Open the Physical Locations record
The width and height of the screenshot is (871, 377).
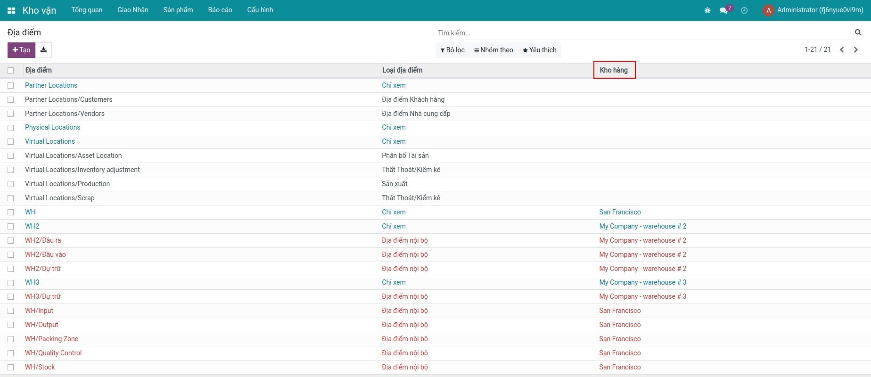(52, 127)
